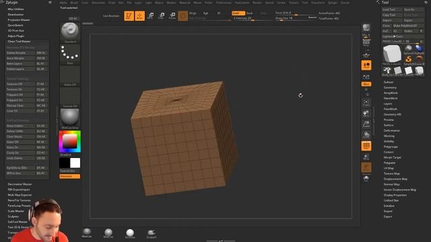Click the gizmo sphere icon in the toolbar
431x242 pixels.
point(183,16)
